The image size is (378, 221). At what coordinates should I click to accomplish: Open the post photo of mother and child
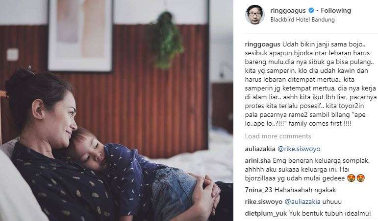[x=116, y=110]
